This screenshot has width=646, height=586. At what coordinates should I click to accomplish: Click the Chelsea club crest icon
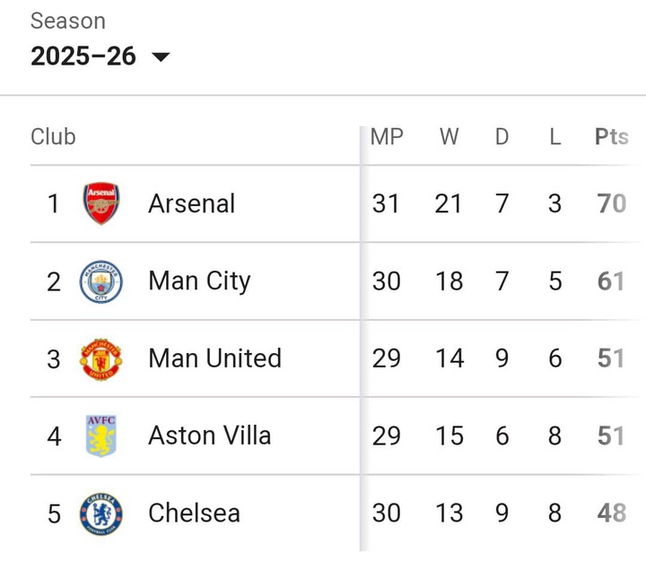click(x=100, y=513)
